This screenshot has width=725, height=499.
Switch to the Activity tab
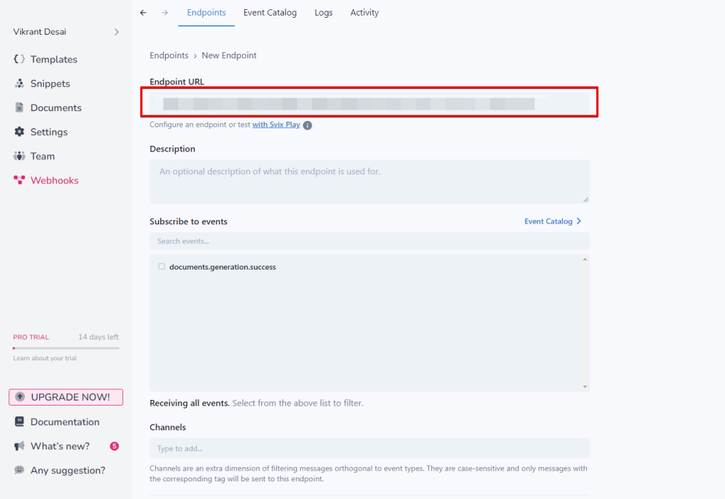pos(365,13)
